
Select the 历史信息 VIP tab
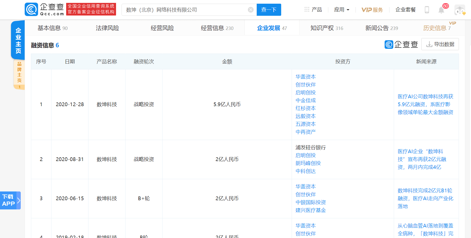tap(437, 28)
